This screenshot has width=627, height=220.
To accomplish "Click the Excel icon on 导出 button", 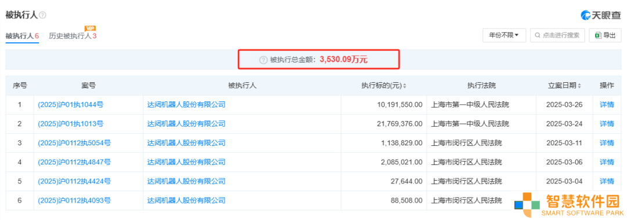I will click(x=598, y=35).
